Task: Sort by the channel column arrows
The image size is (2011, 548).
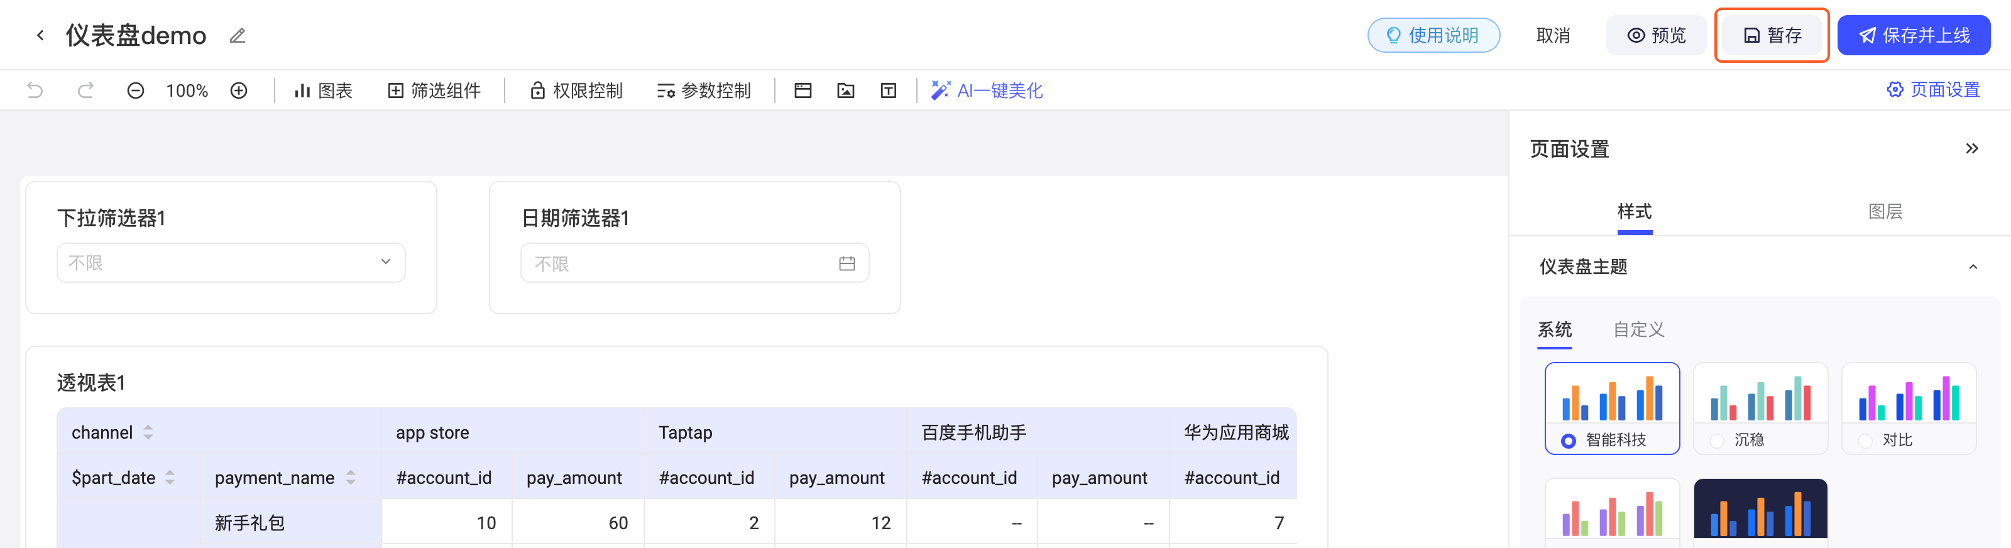Action: point(148,432)
